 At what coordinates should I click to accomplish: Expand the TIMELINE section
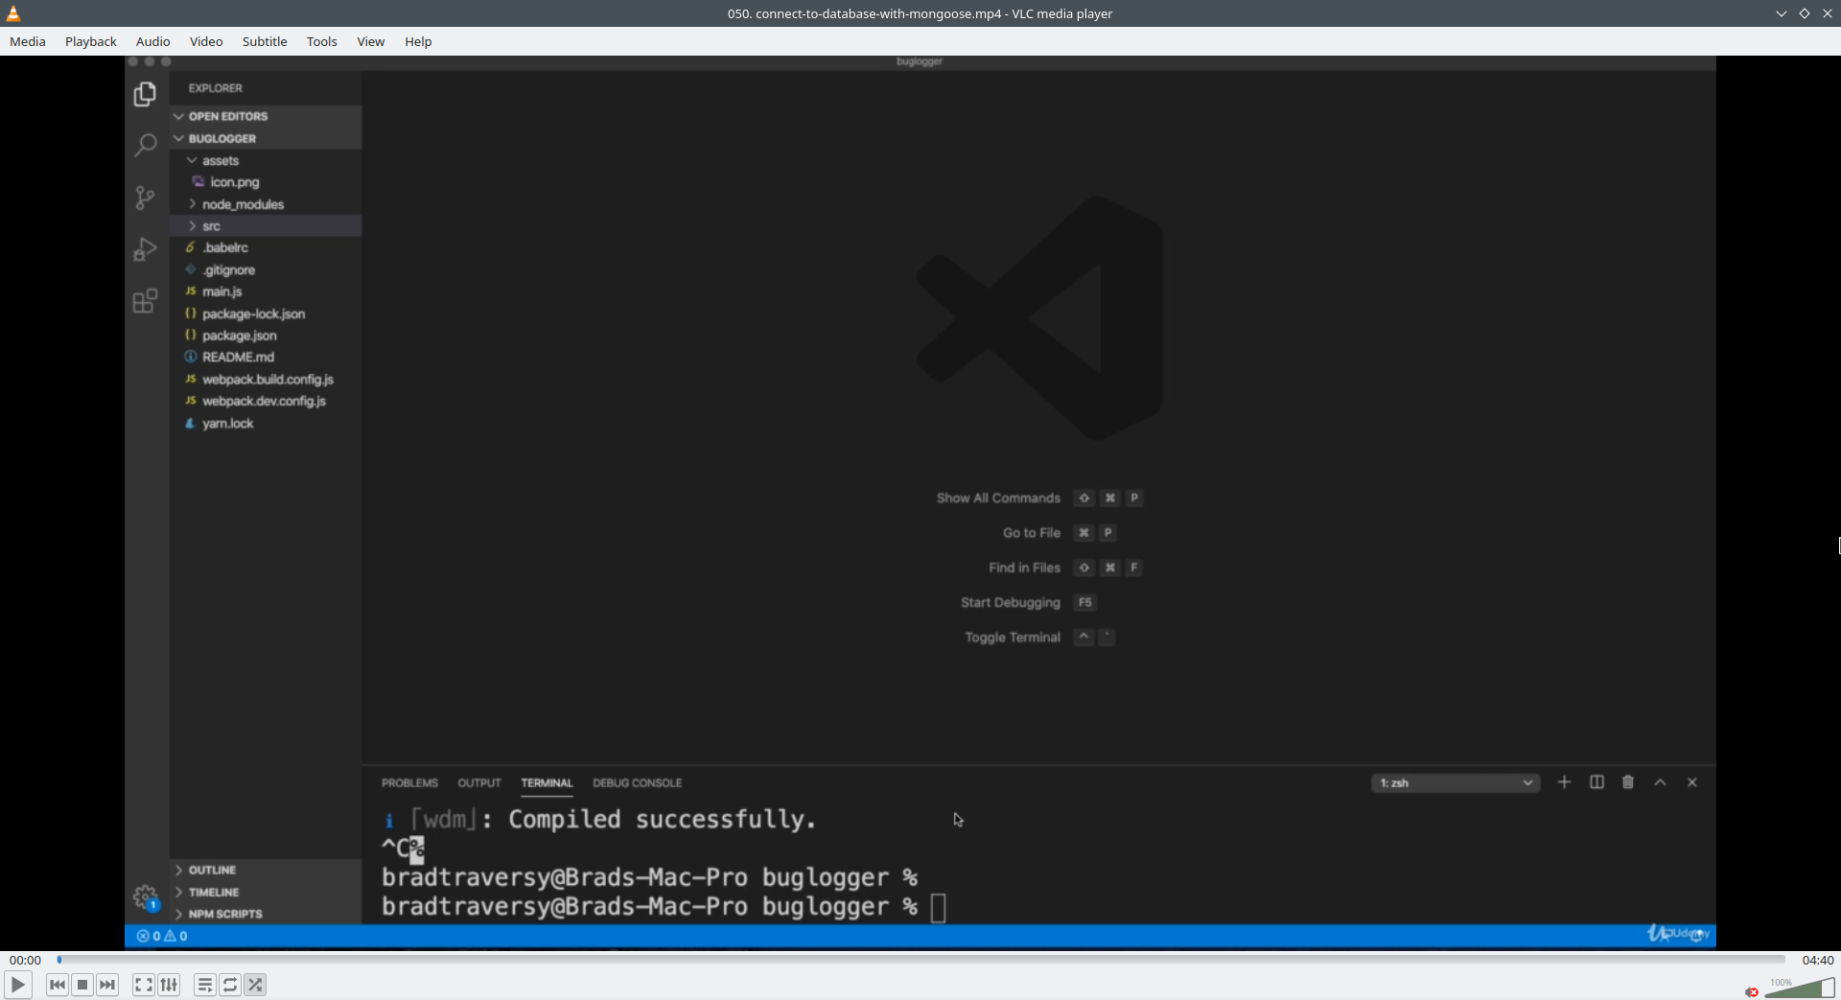266,892
